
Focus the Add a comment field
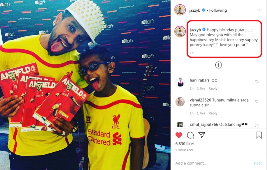213,163
